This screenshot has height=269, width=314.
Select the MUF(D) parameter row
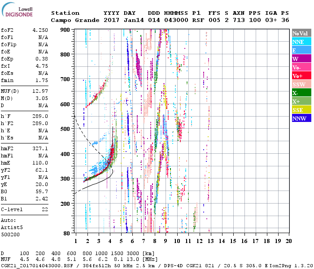tap(24, 91)
